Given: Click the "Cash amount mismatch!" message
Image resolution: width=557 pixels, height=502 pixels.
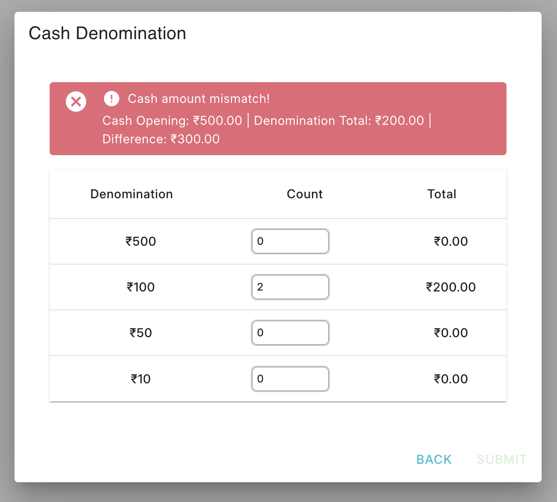Looking at the screenshot, I should [199, 98].
